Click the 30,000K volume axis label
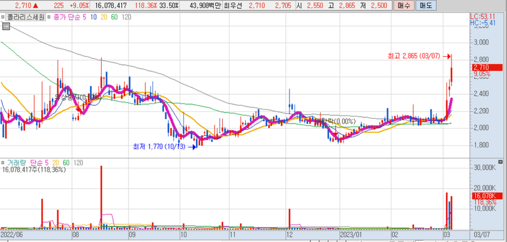The image size is (507, 242). click(484, 168)
